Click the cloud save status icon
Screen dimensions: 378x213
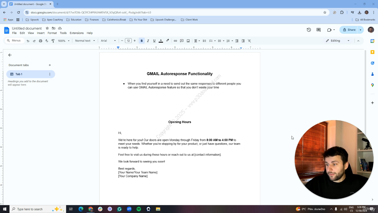[x=60, y=28]
